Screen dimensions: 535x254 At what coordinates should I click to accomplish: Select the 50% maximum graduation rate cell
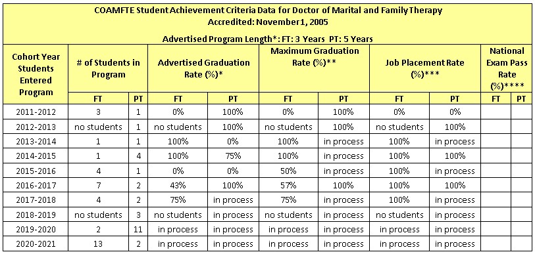tap(288, 171)
